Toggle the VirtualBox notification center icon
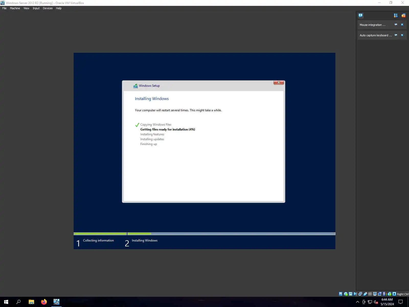The image size is (409, 307). pos(360,16)
